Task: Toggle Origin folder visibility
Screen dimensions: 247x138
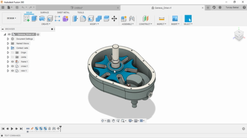Action: tap(12, 53)
